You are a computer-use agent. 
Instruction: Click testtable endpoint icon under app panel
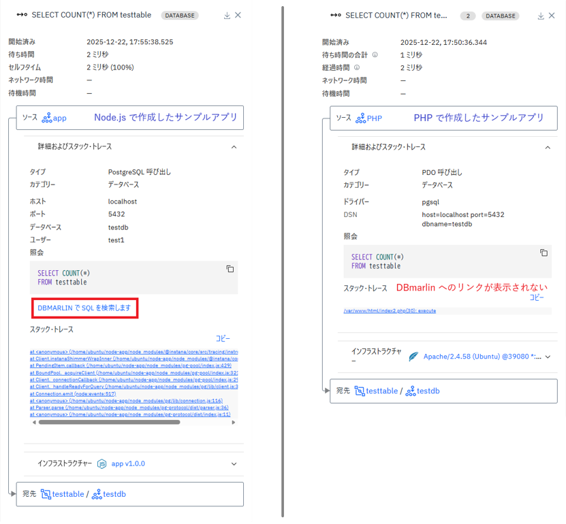pos(46,494)
